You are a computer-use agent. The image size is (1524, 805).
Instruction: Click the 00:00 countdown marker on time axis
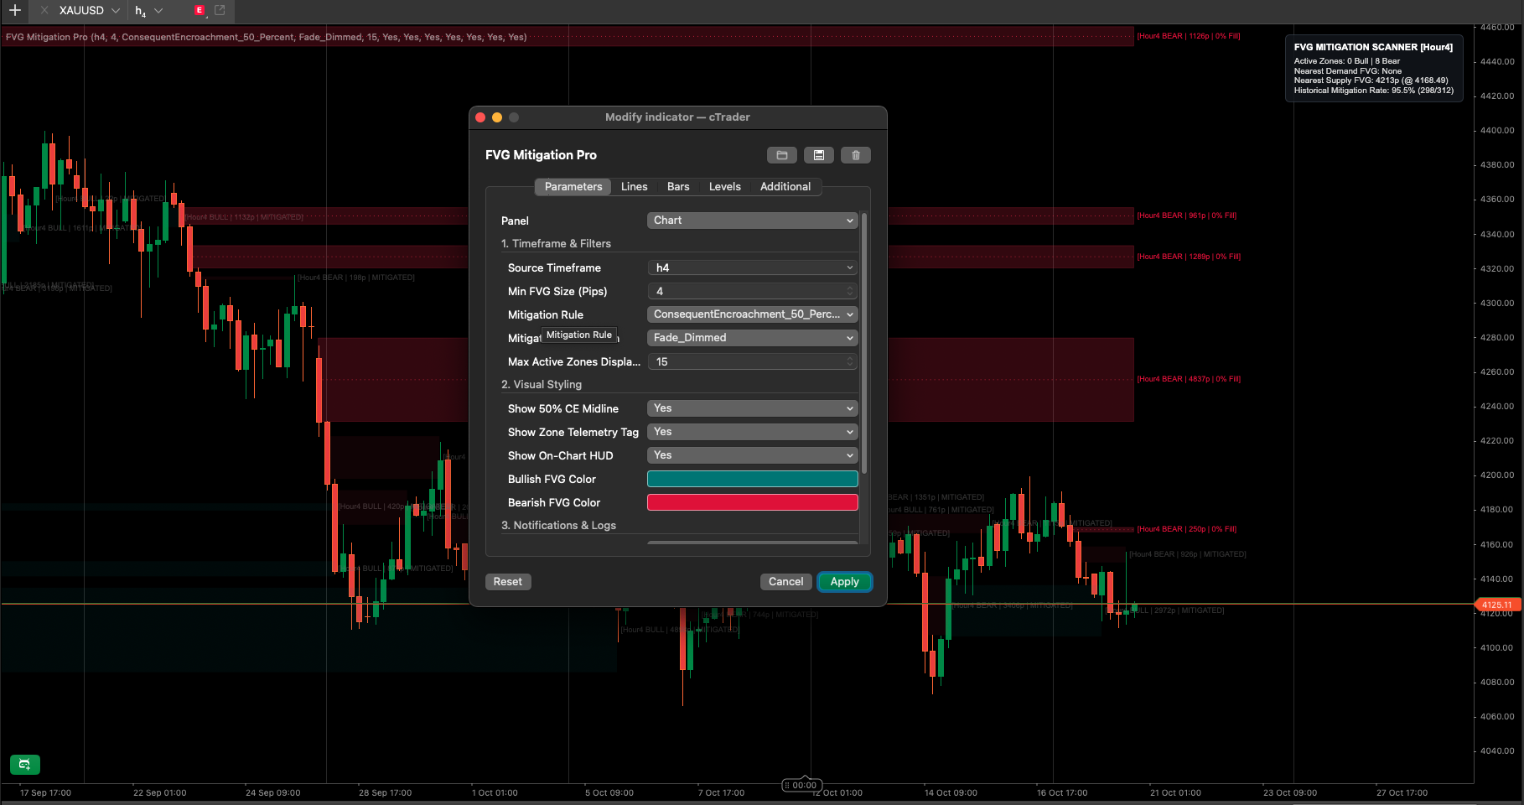pos(802,785)
